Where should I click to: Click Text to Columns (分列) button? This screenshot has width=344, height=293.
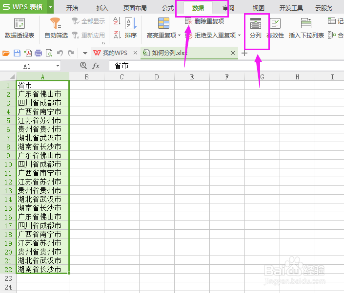tap(256, 29)
